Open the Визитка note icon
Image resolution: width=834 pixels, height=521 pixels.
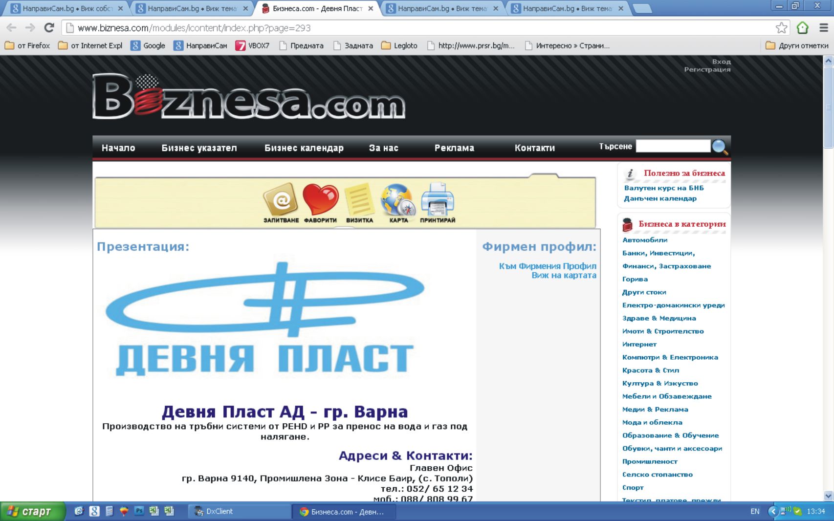point(359,200)
